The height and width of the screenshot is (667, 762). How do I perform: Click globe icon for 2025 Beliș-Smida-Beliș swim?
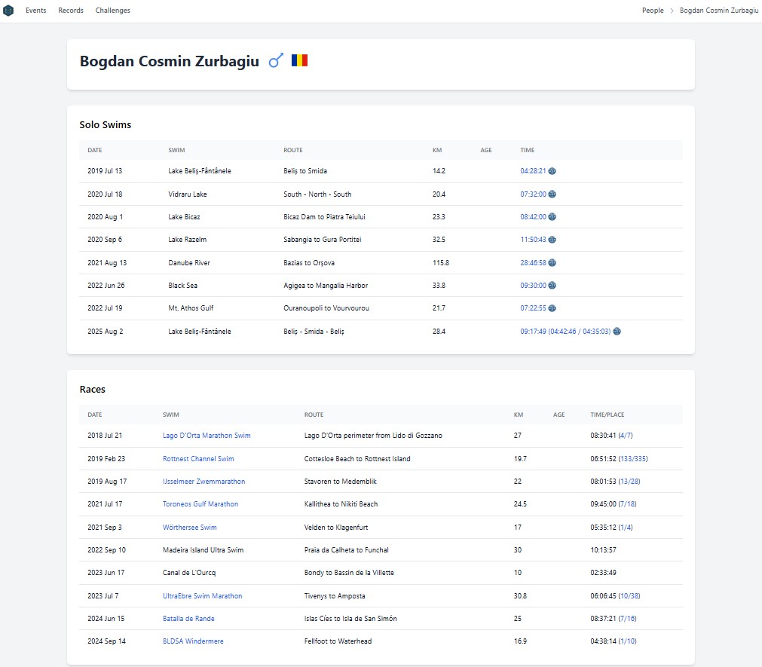coord(617,332)
